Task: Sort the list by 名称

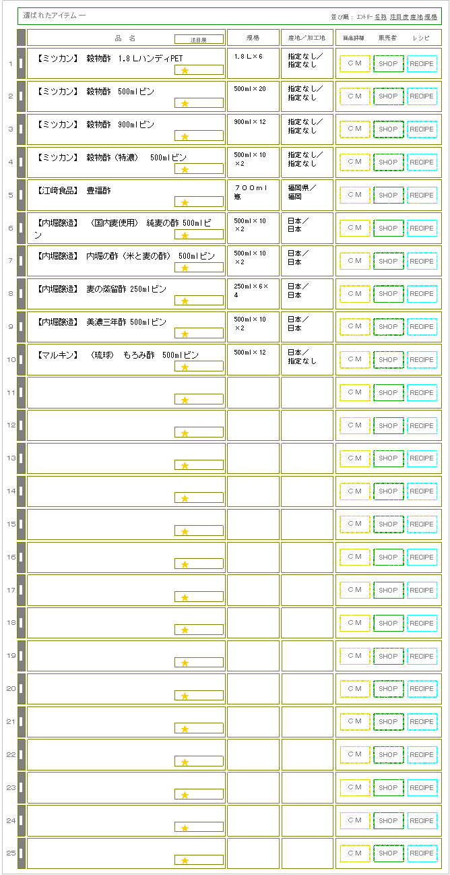Action: pyautogui.click(x=381, y=16)
